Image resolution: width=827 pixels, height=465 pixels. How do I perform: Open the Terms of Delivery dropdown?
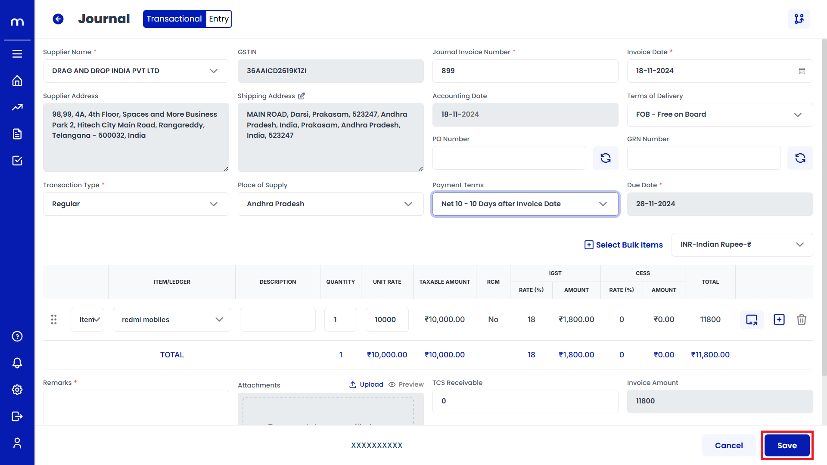[719, 115]
